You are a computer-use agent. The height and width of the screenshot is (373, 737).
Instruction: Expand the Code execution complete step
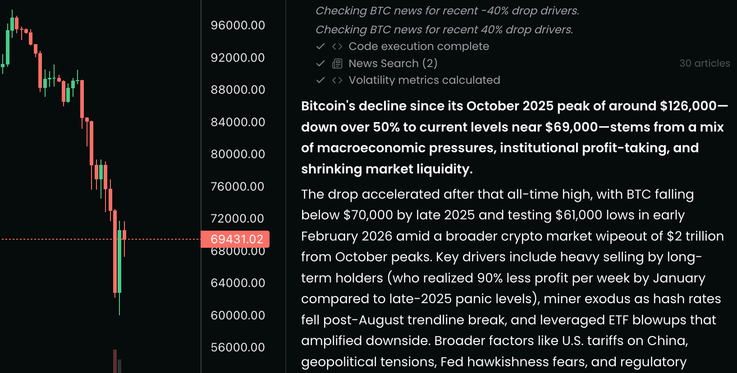coord(418,46)
